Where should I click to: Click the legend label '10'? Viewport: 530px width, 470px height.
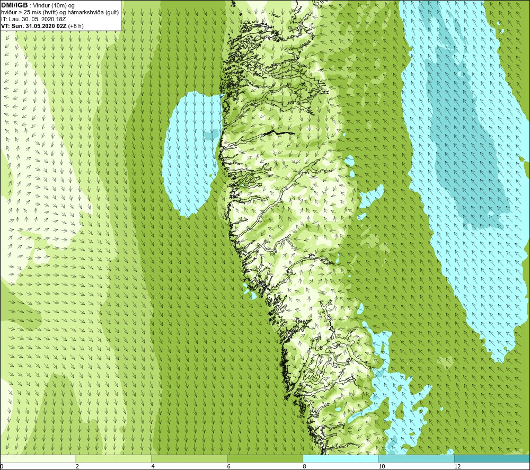(381, 467)
